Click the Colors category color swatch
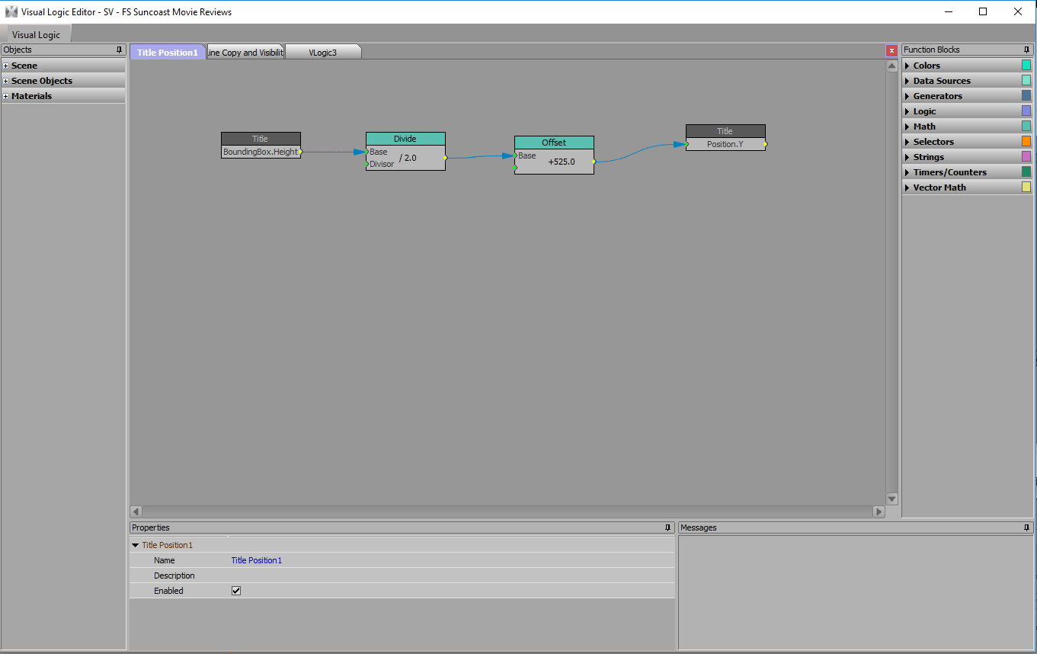The image size is (1037, 654). point(1026,66)
